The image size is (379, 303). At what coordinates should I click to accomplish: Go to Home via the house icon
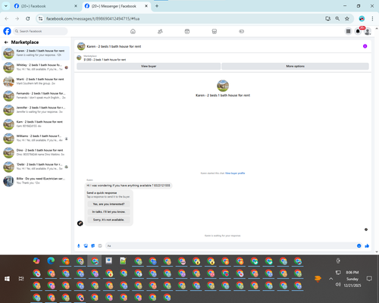(133, 31)
